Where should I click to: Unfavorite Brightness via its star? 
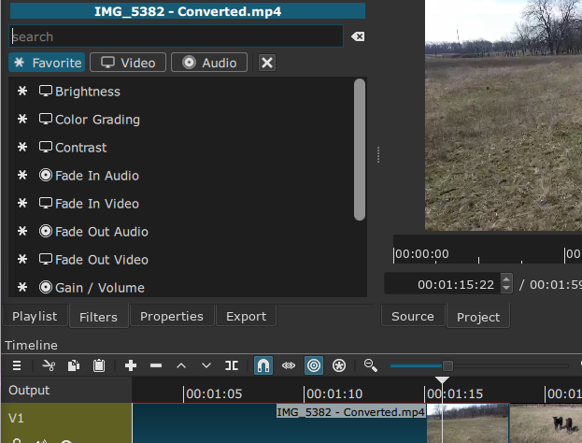tap(22, 91)
